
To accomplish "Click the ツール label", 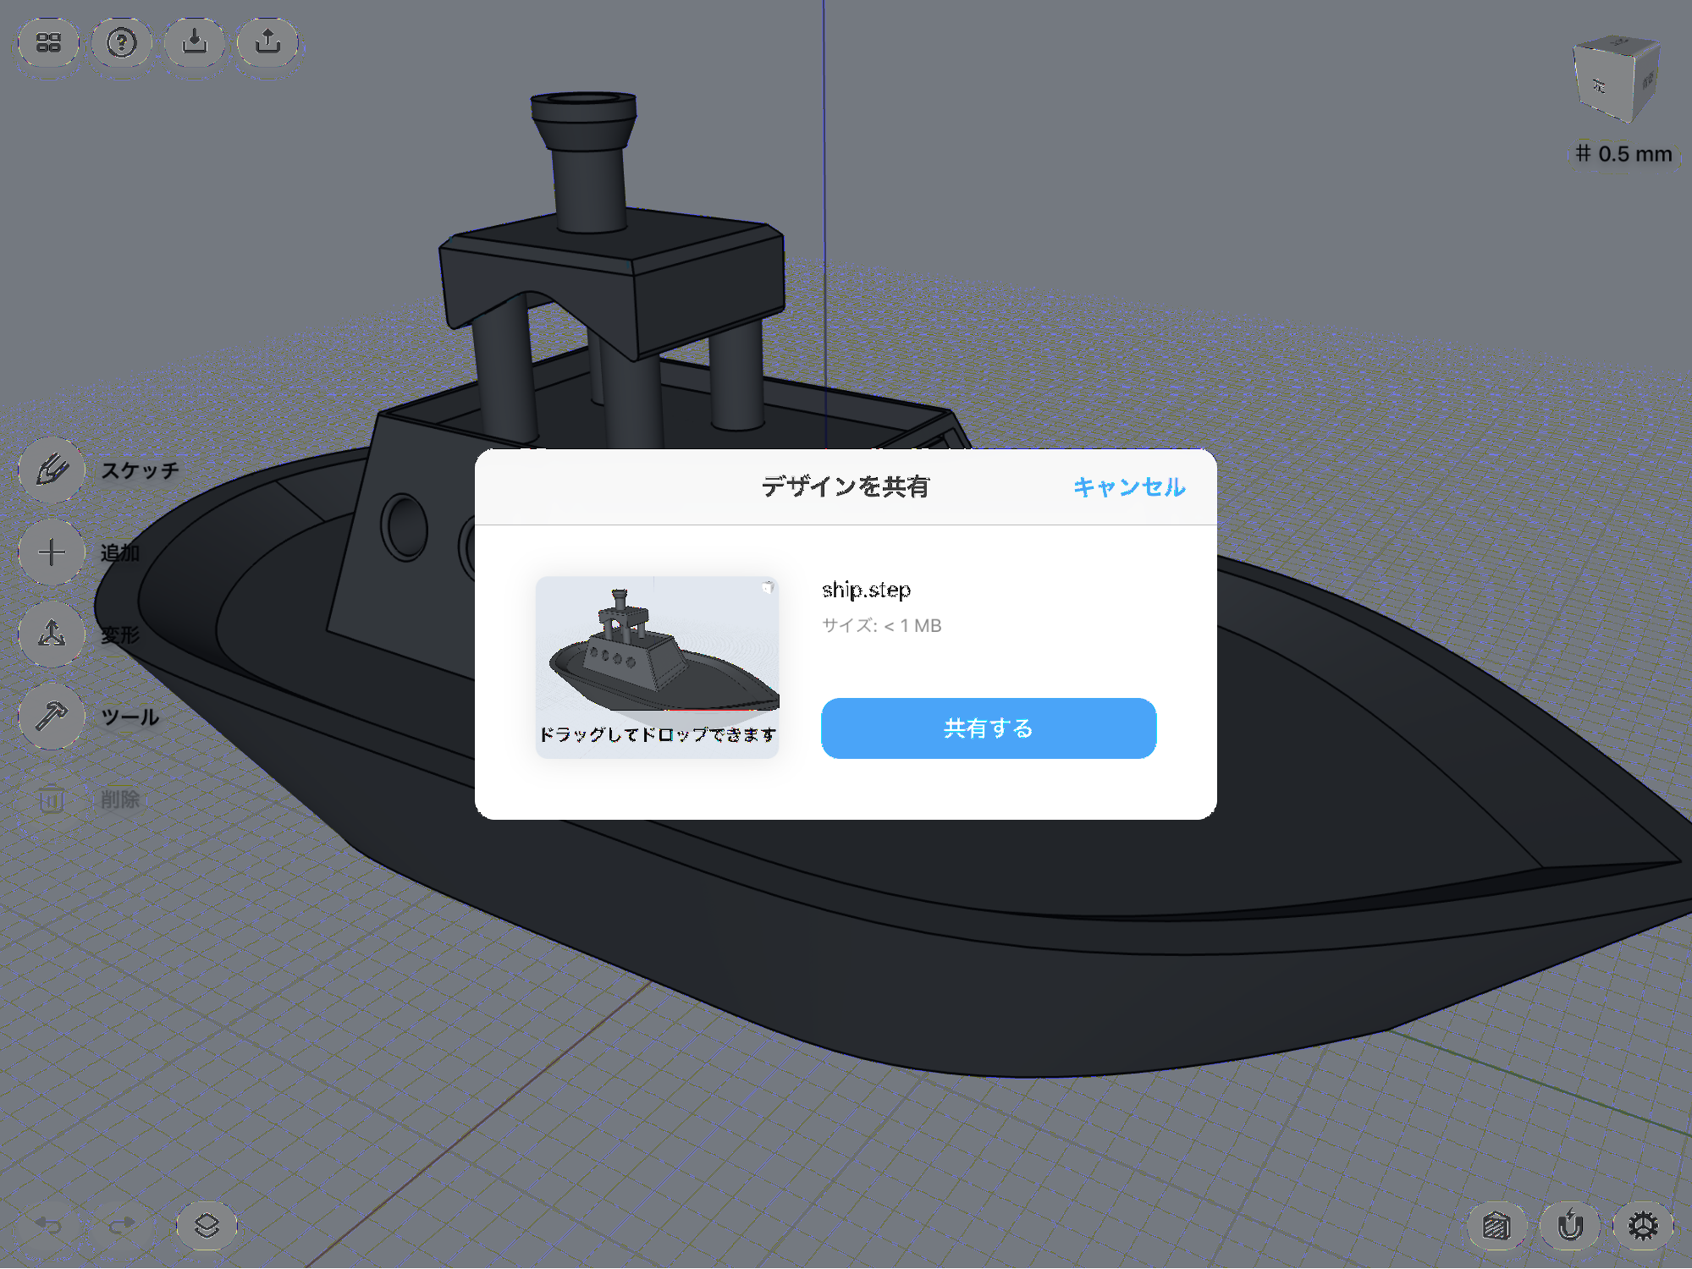I will click(x=130, y=717).
